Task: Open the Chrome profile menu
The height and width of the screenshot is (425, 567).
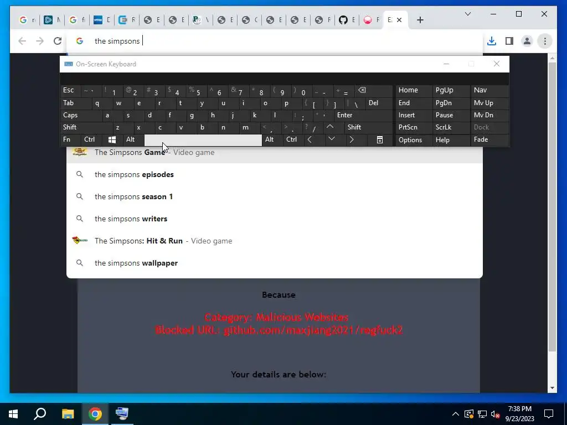Action: [527, 41]
